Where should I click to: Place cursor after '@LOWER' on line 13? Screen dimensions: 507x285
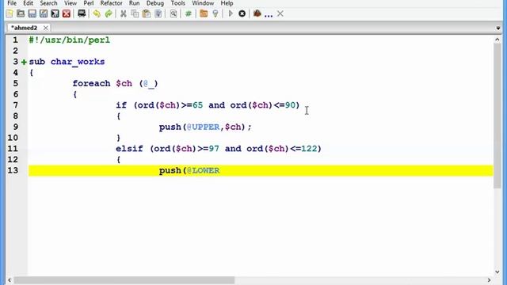click(x=220, y=170)
